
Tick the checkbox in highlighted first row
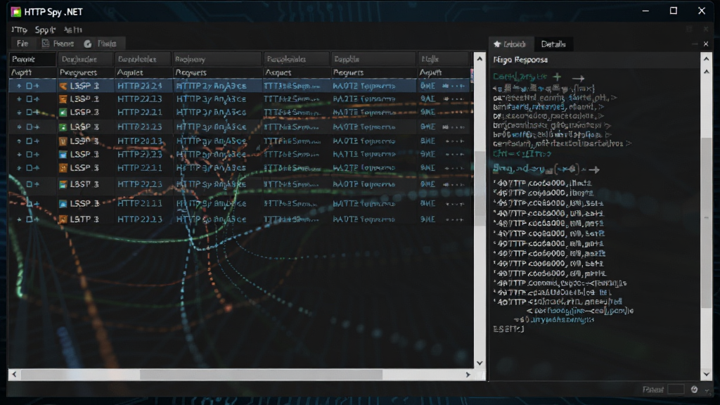point(29,86)
